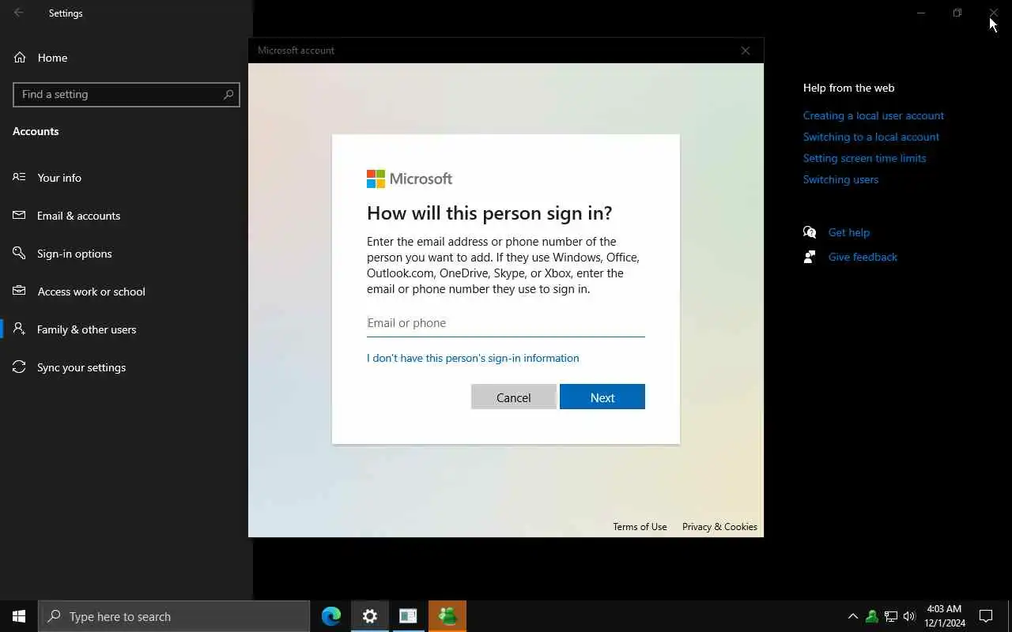Show hidden system tray icons

tap(853, 616)
